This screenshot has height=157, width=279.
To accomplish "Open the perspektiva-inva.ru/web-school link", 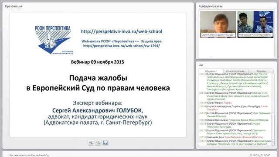I will coord(122,31).
